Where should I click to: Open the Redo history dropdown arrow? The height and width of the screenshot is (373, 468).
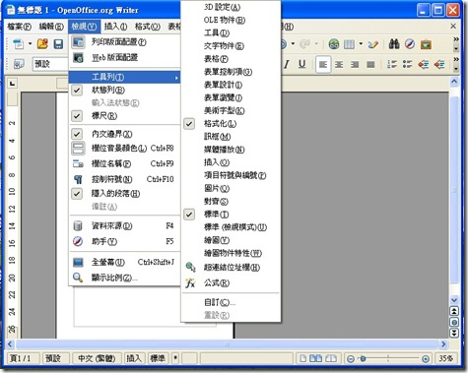click(x=316, y=43)
